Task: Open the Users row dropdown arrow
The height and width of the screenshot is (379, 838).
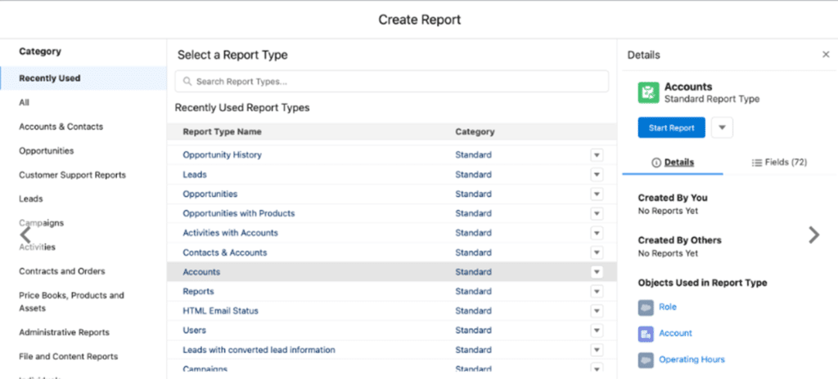Action: tap(596, 331)
